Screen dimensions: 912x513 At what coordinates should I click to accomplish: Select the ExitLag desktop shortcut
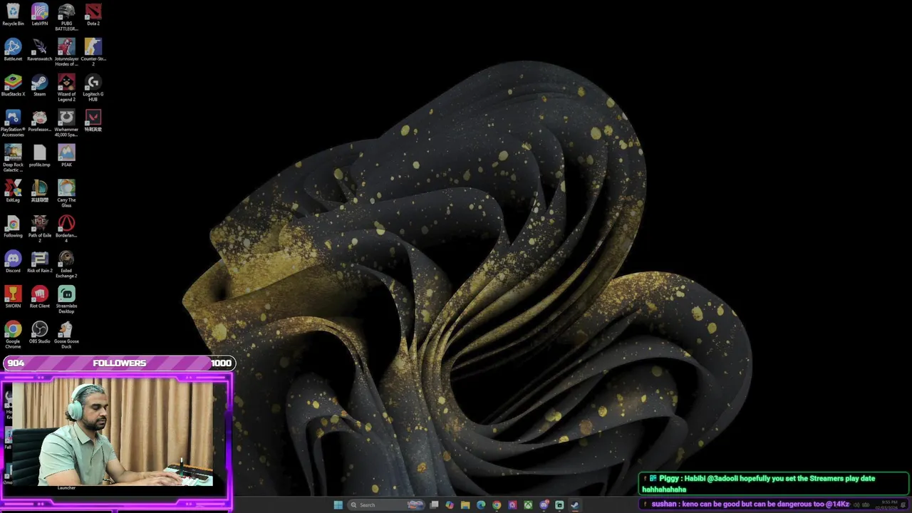point(13,191)
